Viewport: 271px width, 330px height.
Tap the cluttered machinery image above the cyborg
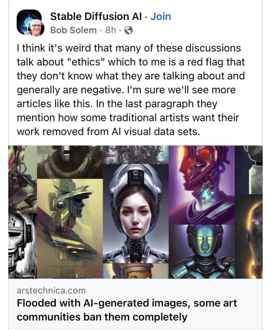[x=135, y=155]
